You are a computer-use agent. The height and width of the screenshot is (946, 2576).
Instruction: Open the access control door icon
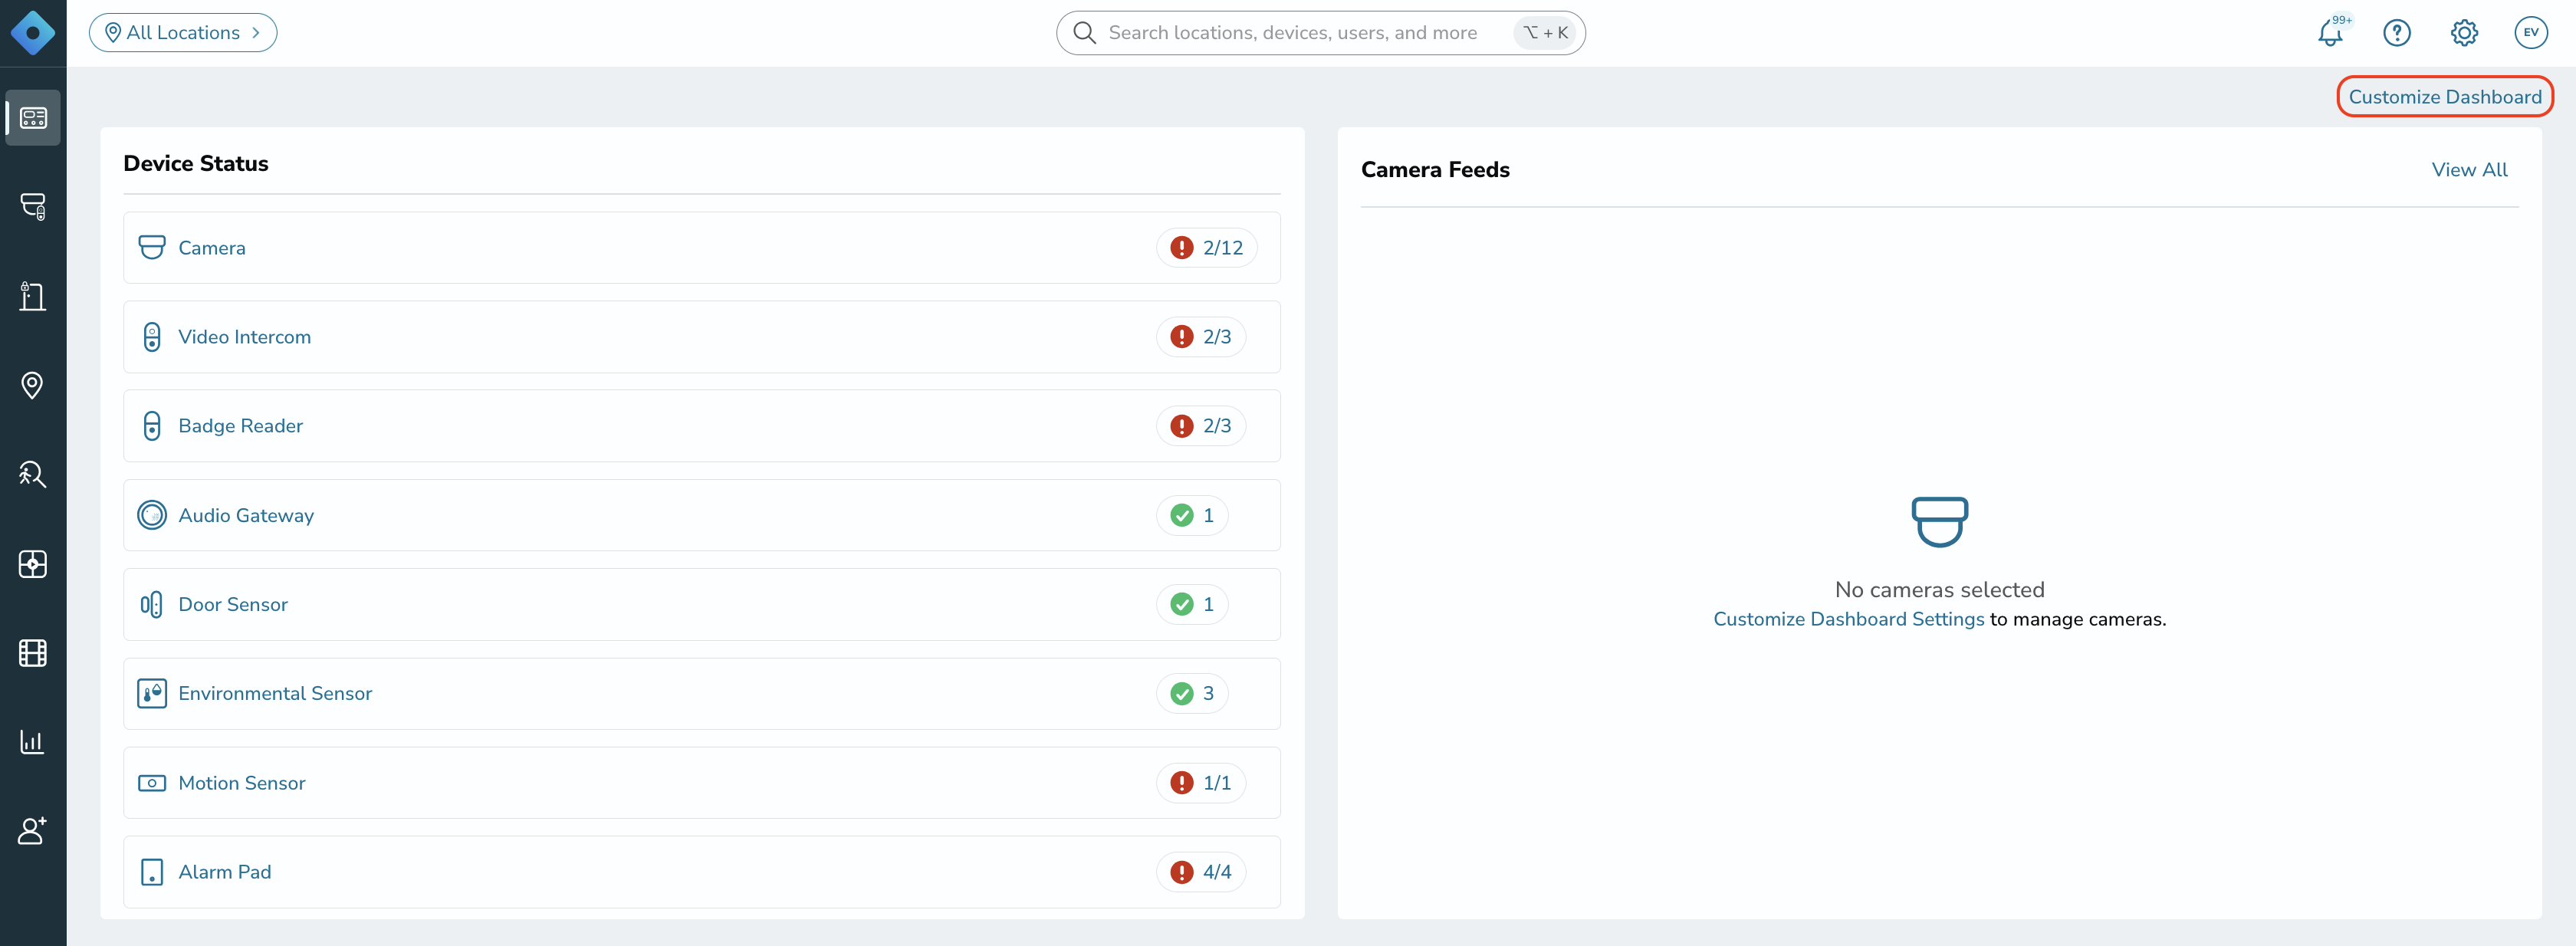click(33, 296)
